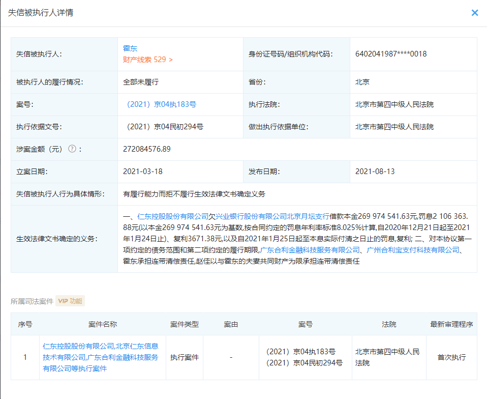487x399 pixels.
Task: Open 仁东控股股份有限公司 link in obligation text
Action: point(173,216)
